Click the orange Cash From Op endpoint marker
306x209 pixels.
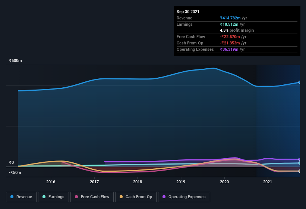pyautogui.click(x=300, y=171)
